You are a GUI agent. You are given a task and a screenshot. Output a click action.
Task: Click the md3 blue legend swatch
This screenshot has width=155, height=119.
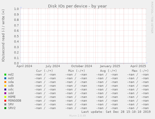(5, 78)
